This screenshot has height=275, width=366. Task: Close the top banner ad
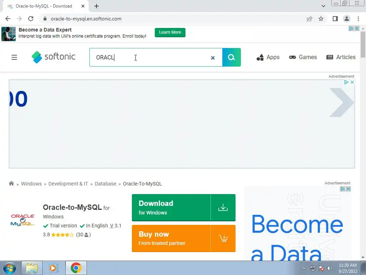(x=357, y=28)
